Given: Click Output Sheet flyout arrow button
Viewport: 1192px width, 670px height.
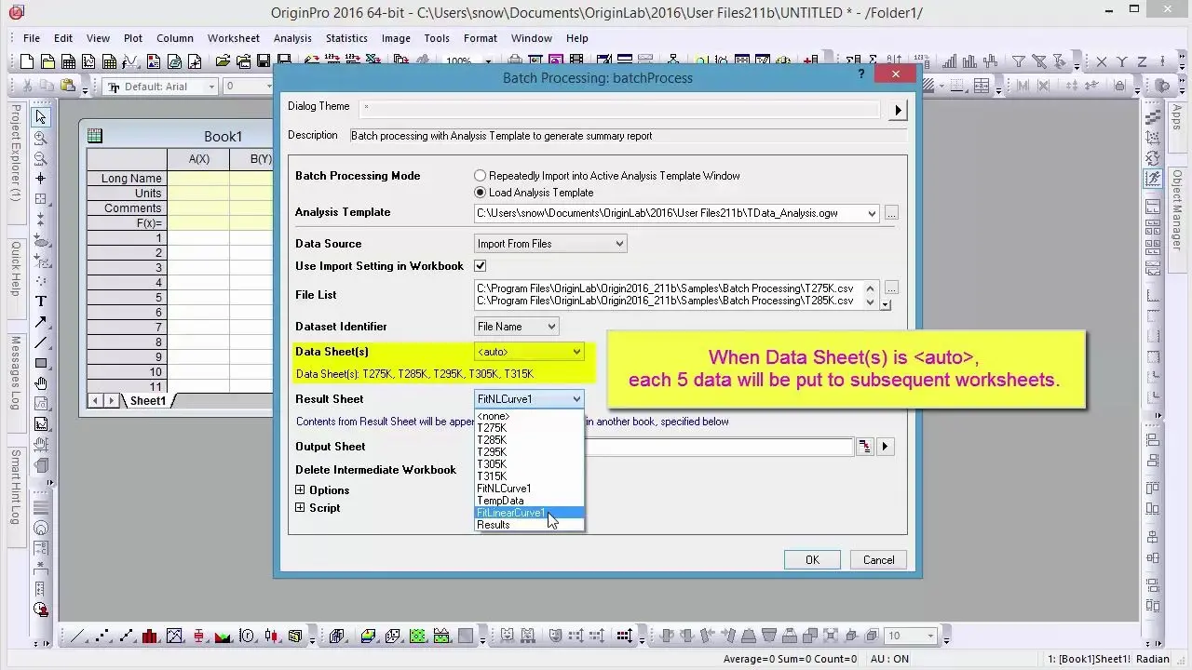Looking at the screenshot, I should click(885, 447).
